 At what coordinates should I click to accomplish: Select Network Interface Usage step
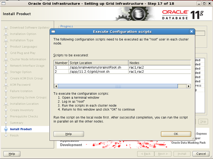point(27,66)
